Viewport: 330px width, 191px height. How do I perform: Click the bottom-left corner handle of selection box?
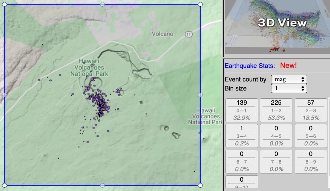point(5,185)
